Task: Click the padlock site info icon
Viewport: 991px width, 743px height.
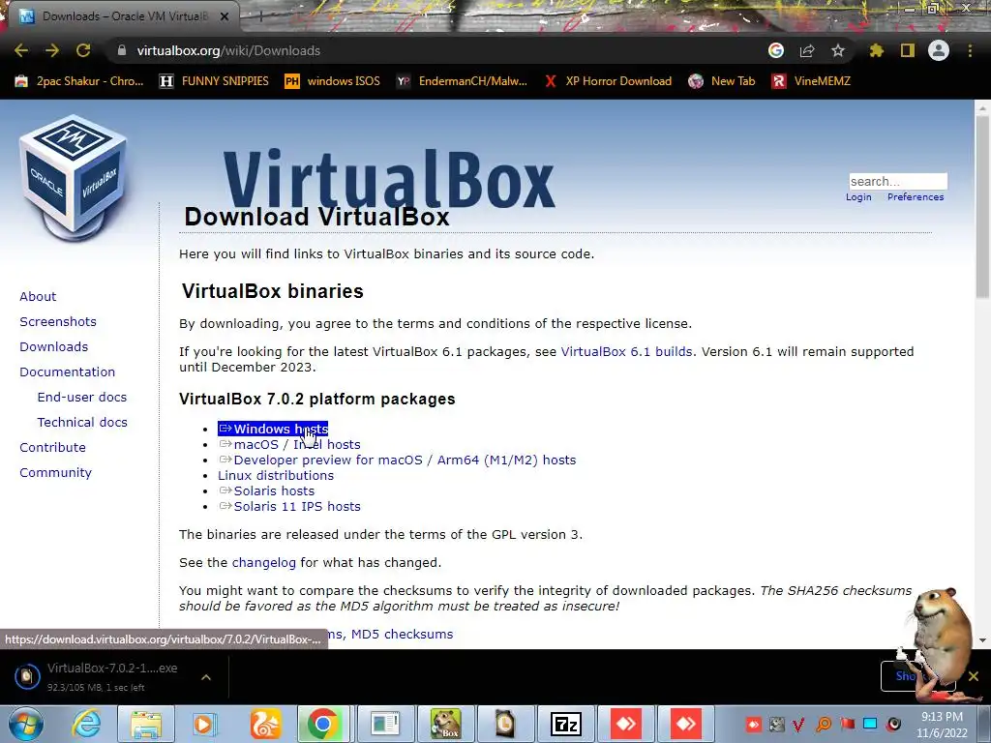Action: coord(121,50)
